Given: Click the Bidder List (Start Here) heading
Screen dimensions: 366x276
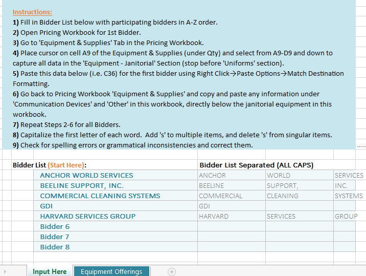Looking at the screenshot, I should pos(50,165).
